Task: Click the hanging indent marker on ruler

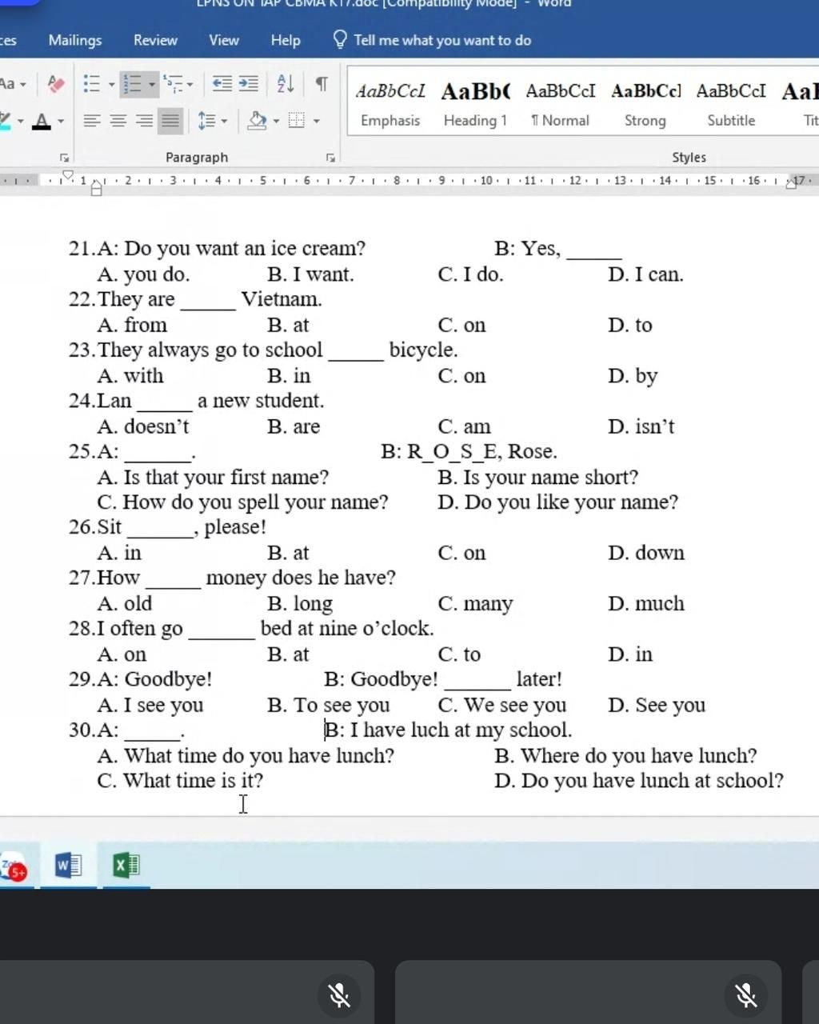Action: (96, 187)
